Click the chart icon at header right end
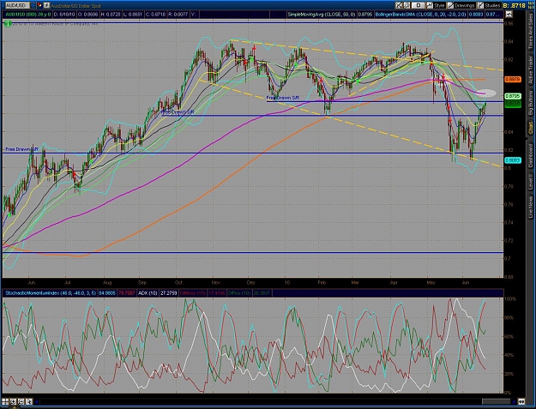Image resolution: width=536 pixels, height=409 pixels. [509, 15]
